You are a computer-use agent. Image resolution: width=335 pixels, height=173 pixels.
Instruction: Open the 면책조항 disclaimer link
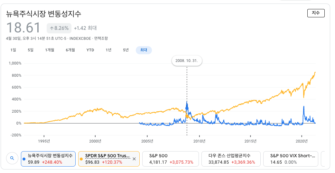[x=101, y=38]
